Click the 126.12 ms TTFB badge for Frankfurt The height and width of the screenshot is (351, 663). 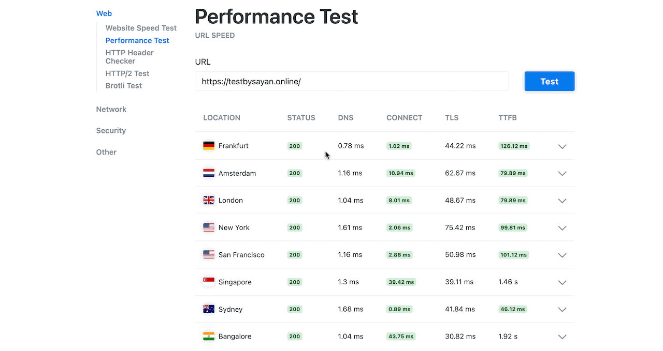coord(513,146)
